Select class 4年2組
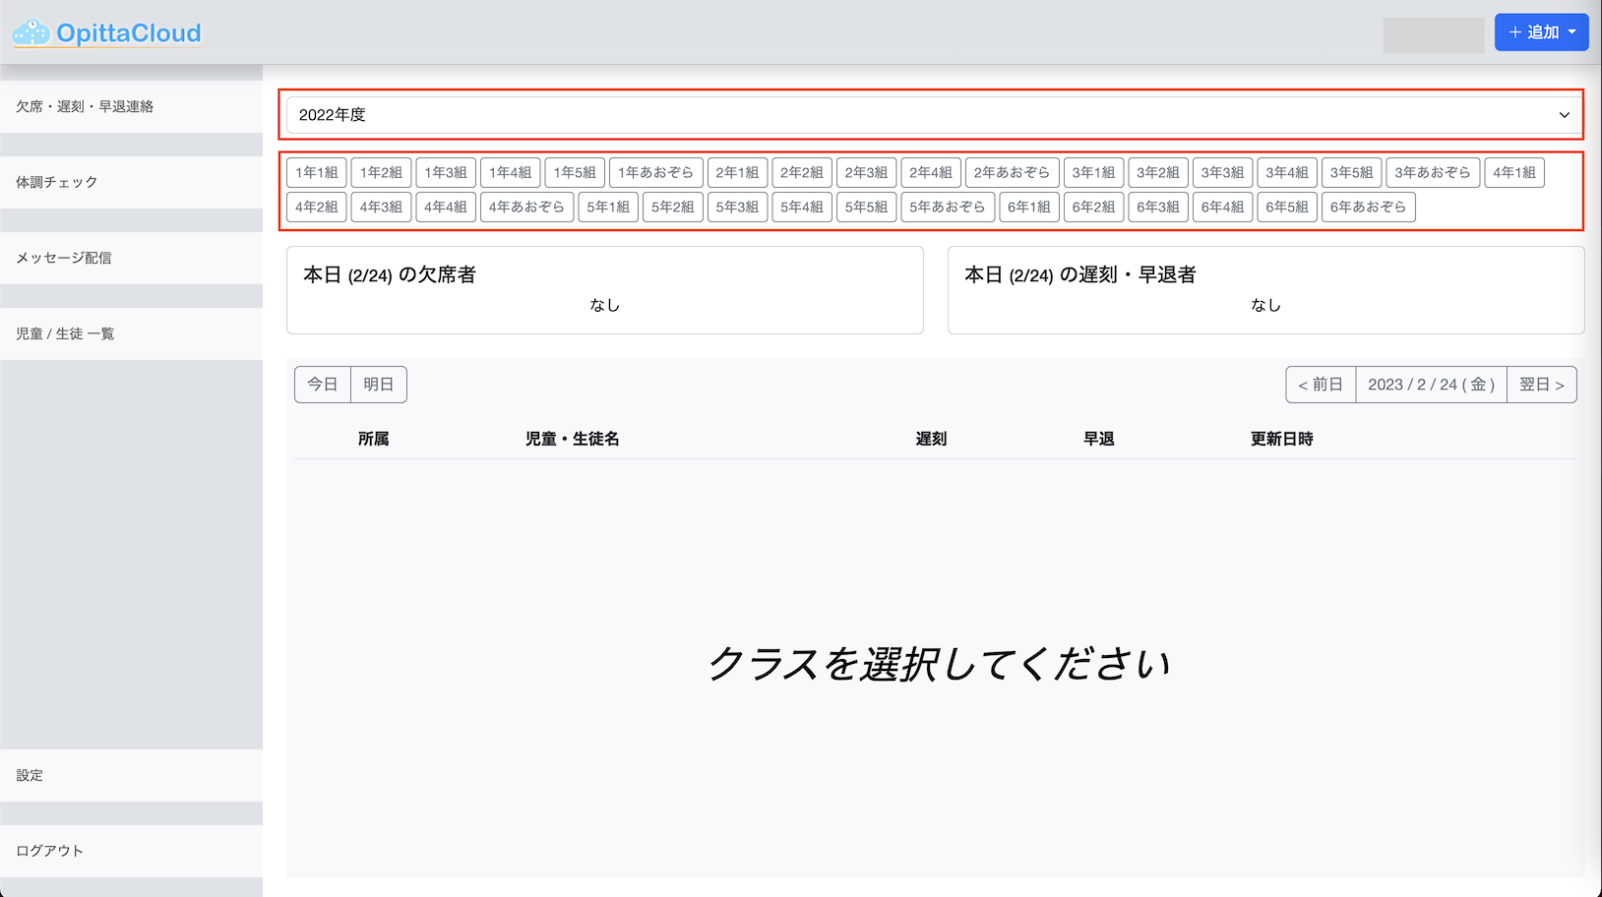The width and height of the screenshot is (1602, 897). coord(317,207)
